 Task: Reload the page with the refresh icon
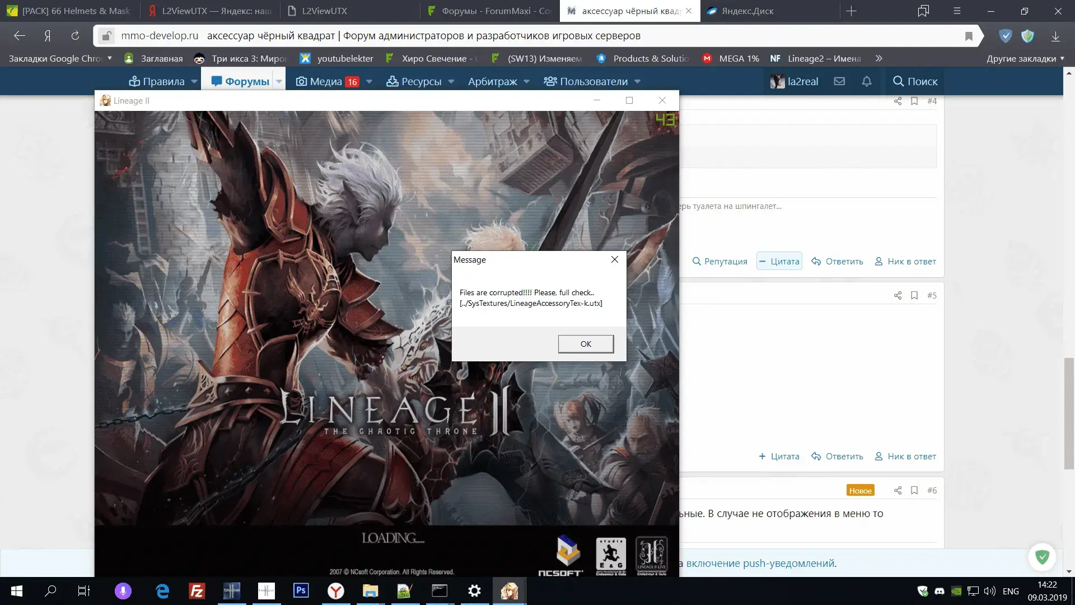[x=75, y=36]
